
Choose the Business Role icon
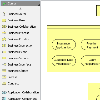4,20
